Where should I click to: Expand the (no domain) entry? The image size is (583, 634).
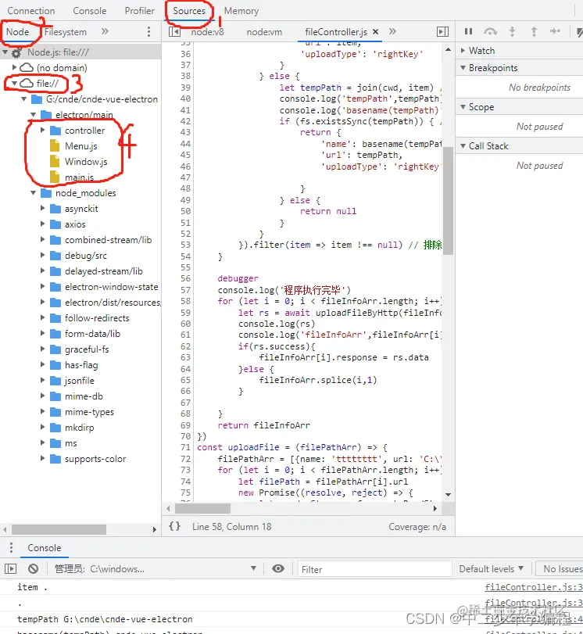14,67
